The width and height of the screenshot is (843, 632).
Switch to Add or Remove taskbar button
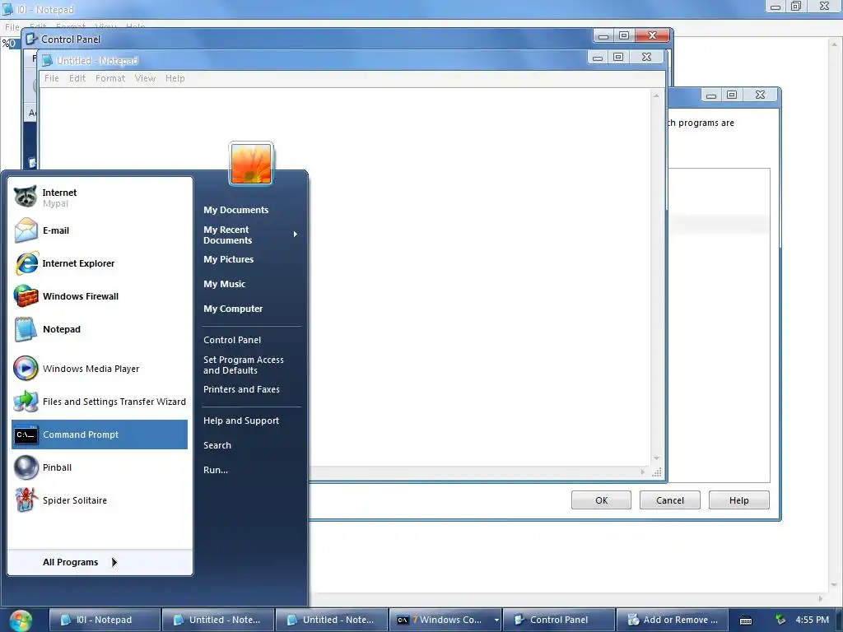(x=673, y=620)
